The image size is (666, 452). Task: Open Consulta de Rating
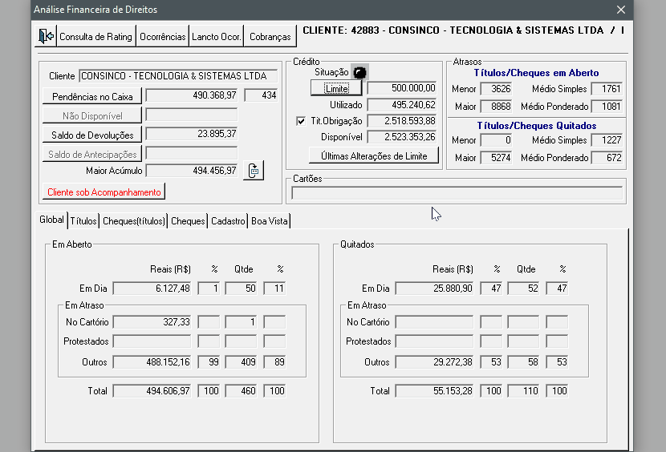pyautogui.click(x=96, y=37)
